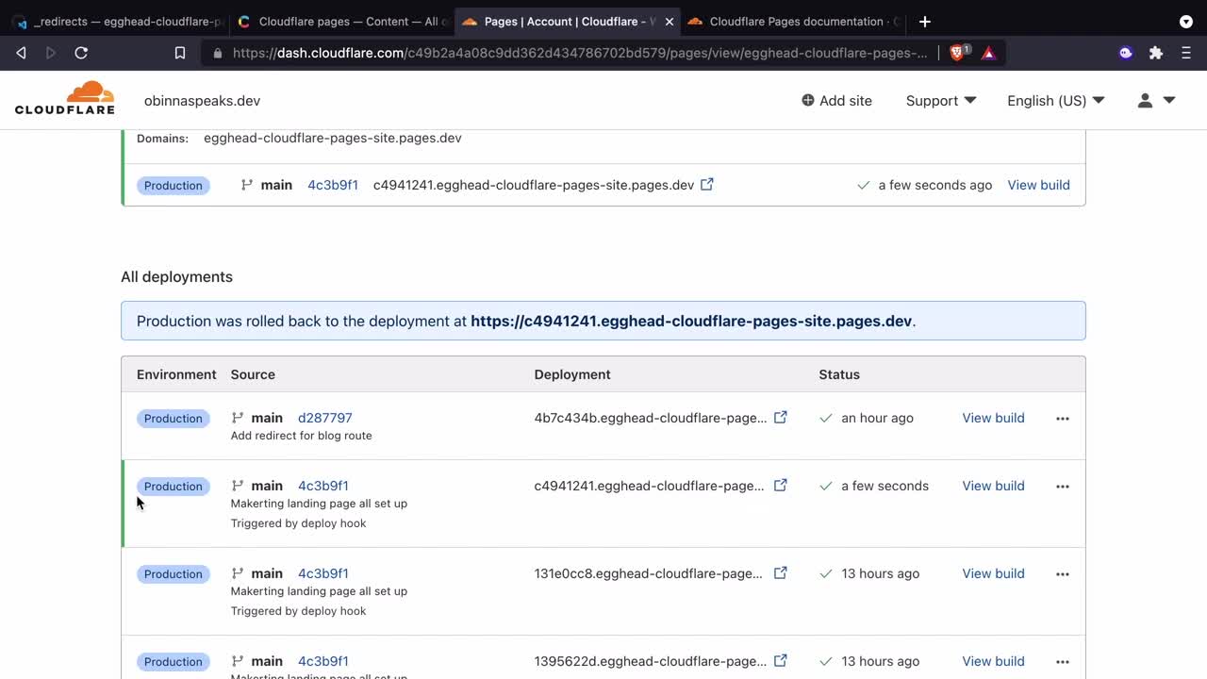Open the user account dropdown

[x=1155, y=100]
